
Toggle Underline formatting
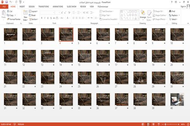(x=48, y=18)
